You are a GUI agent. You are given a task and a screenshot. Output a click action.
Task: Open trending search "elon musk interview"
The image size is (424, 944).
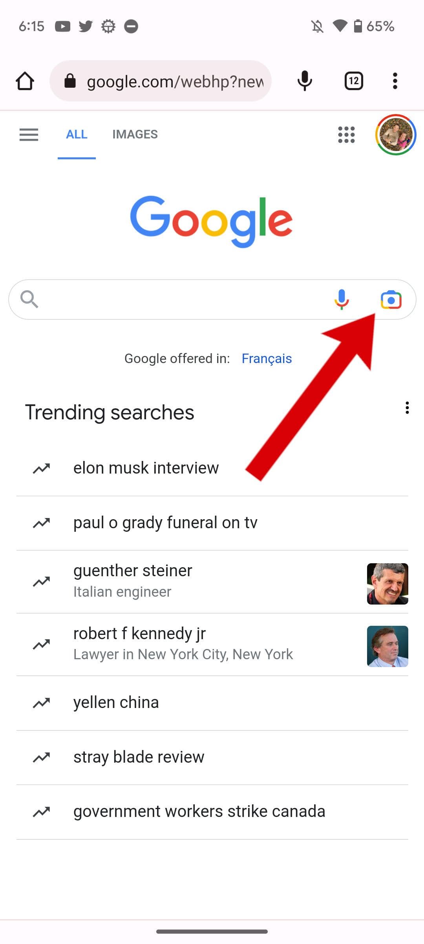click(146, 468)
